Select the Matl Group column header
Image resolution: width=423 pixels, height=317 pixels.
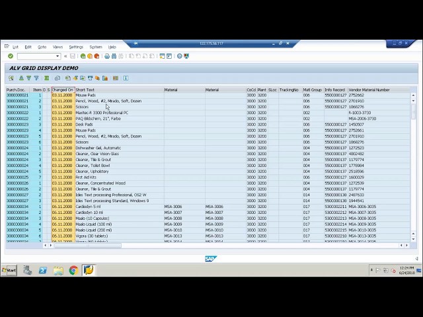click(x=313, y=90)
